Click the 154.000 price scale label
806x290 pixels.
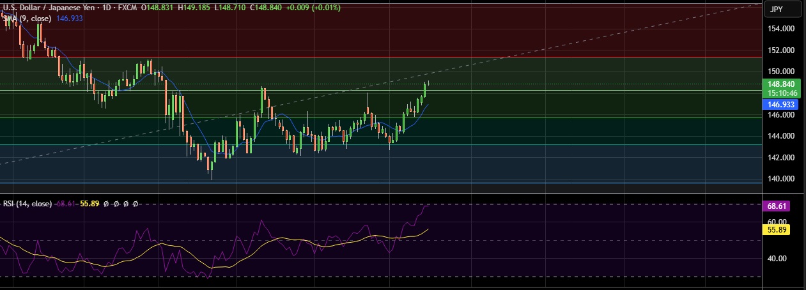coord(781,29)
